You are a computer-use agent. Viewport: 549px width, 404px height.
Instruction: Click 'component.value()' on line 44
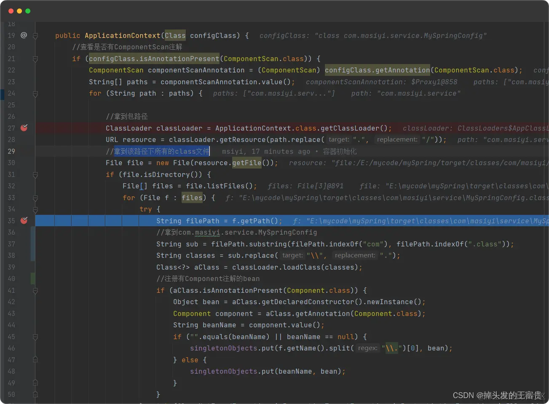tap(285, 325)
